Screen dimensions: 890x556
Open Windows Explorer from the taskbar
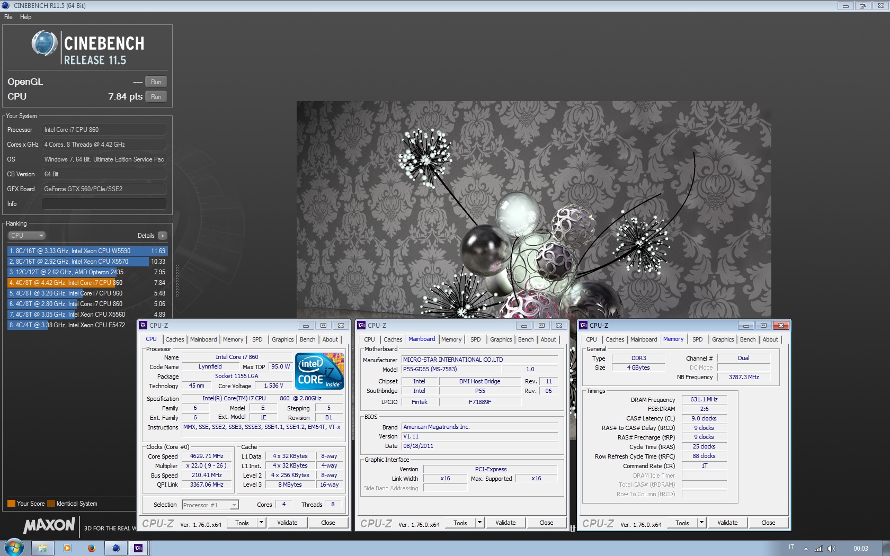pos(42,548)
